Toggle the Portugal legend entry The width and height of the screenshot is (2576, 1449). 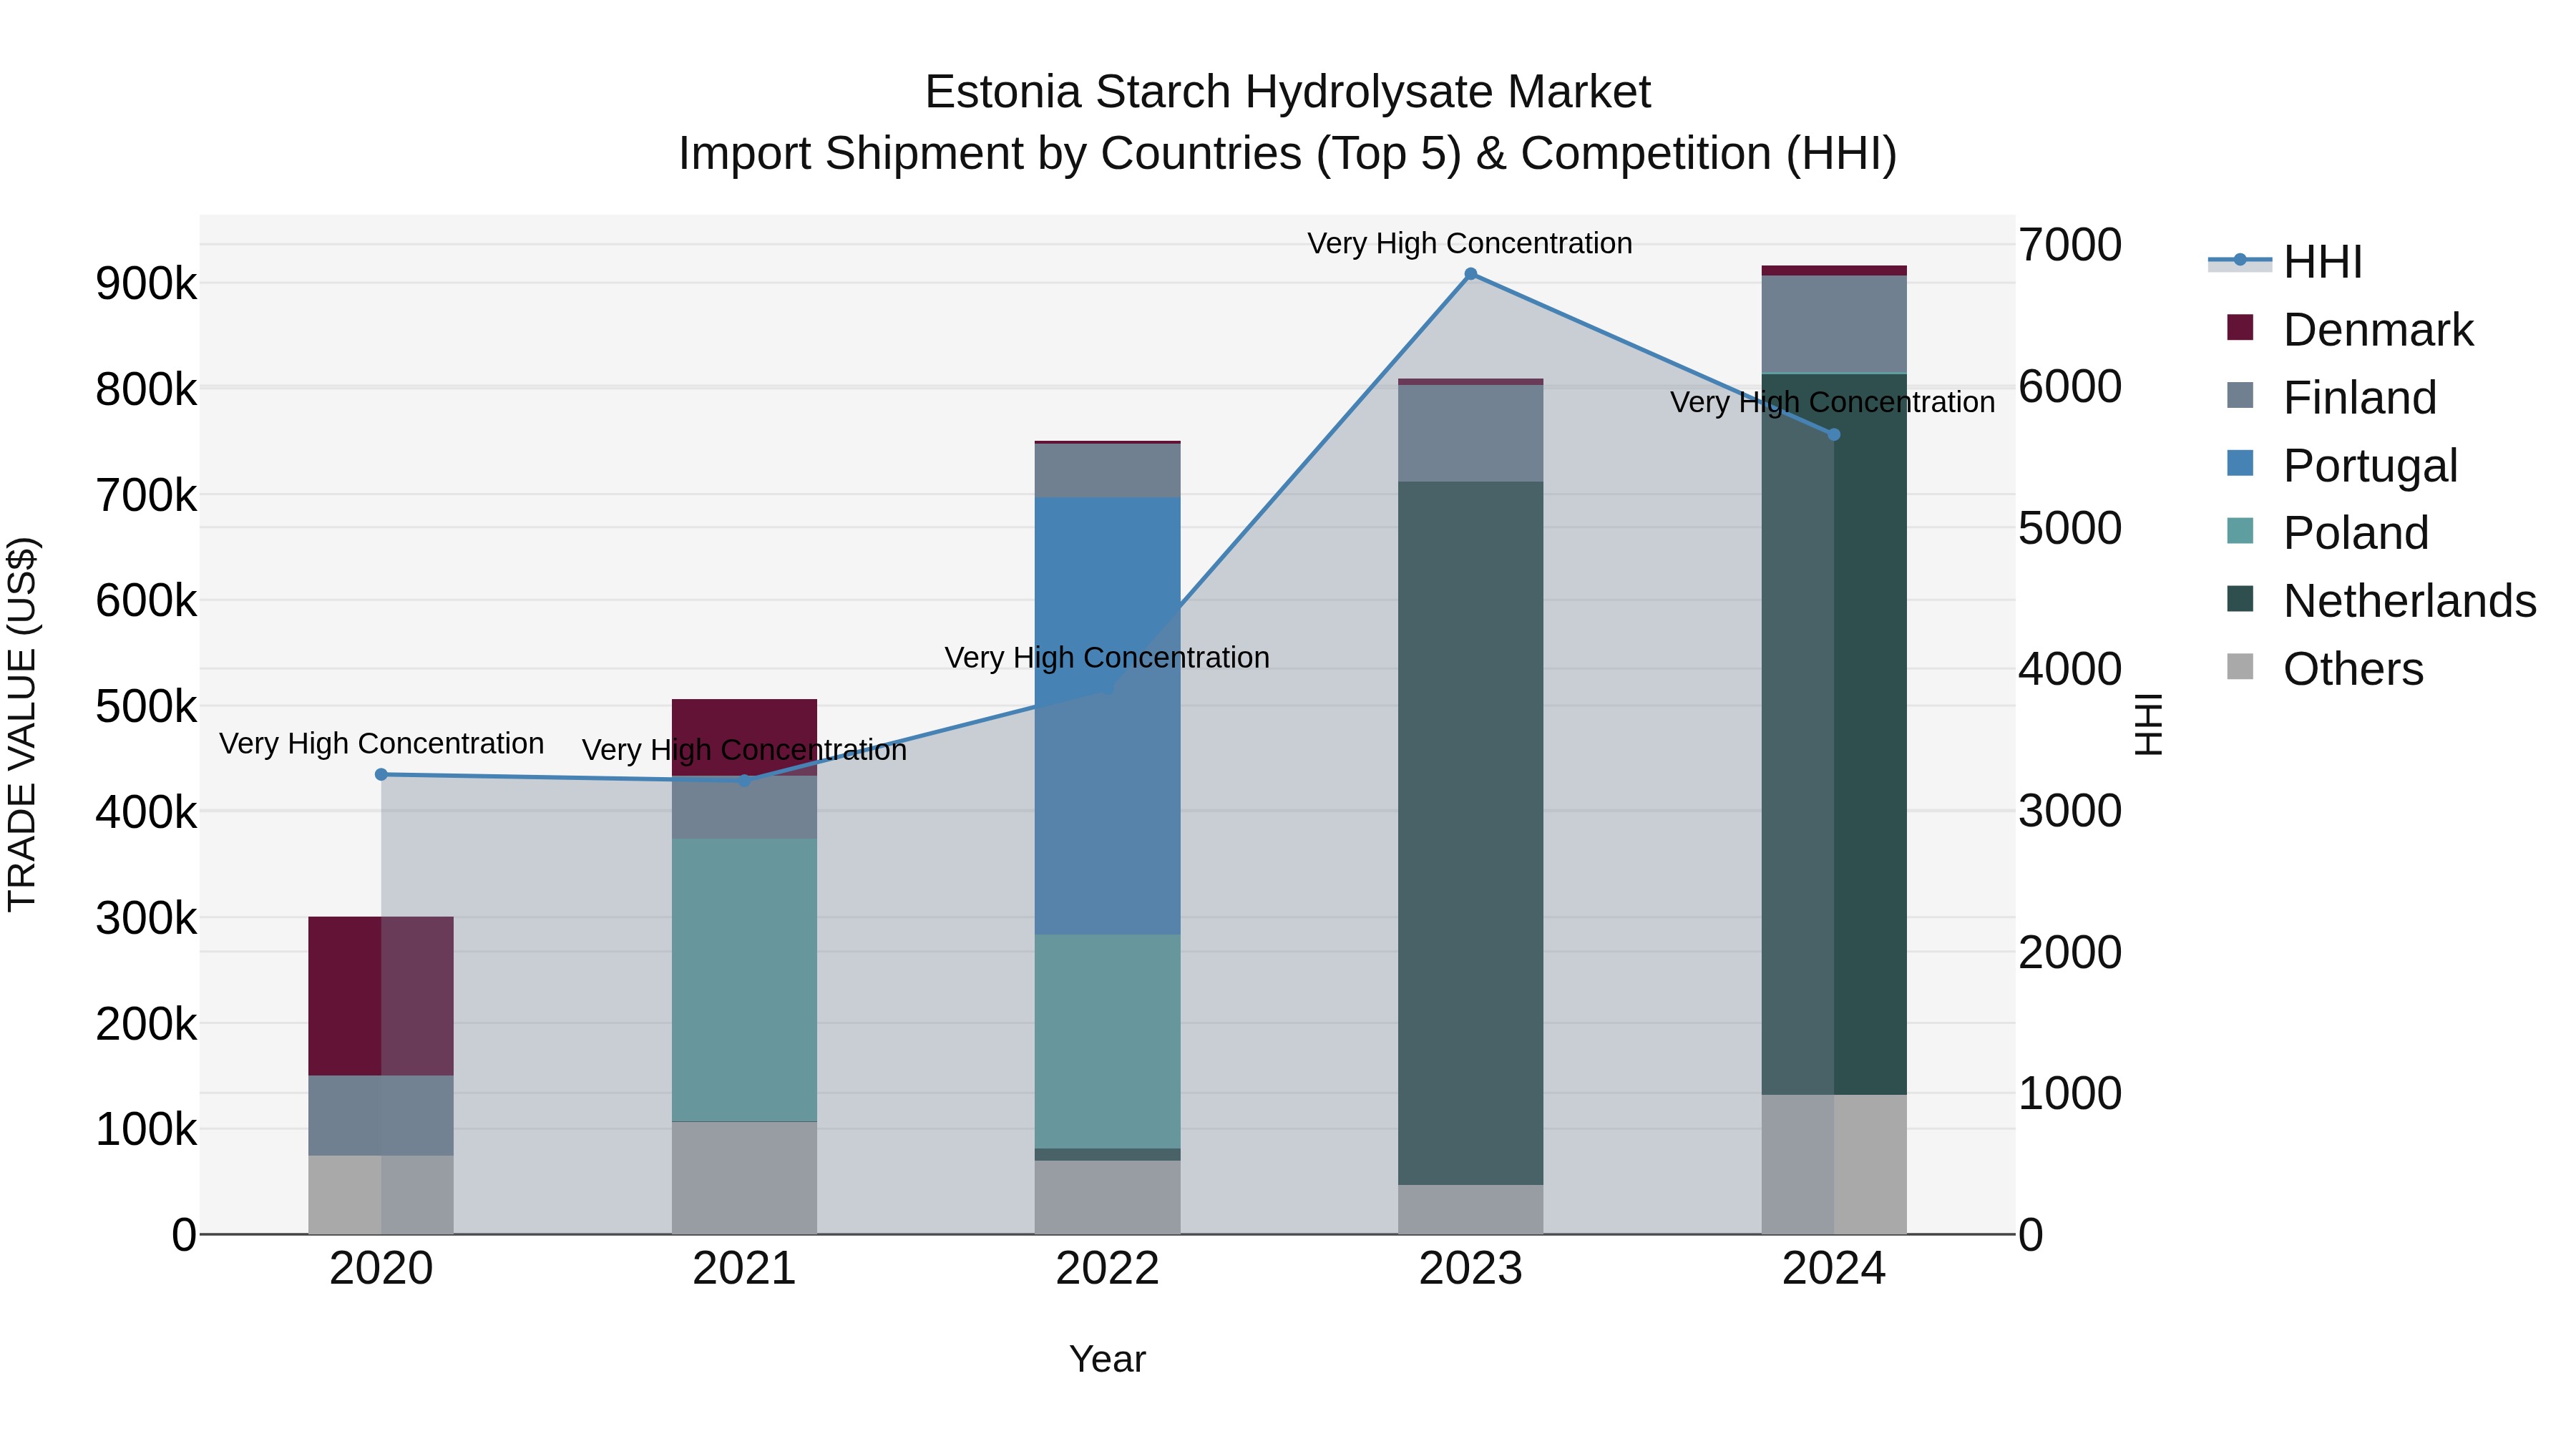click(x=2342, y=466)
